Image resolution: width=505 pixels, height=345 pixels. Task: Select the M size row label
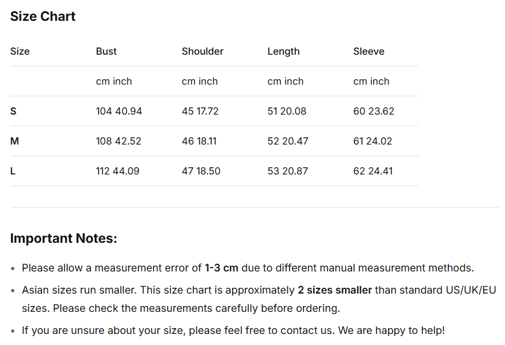(x=15, y=141)
